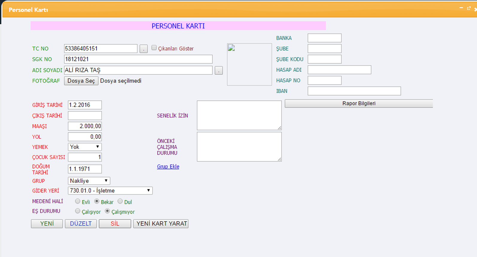Click the broken photo thumbnail image
477x257 pixels.
pos(249,64)
